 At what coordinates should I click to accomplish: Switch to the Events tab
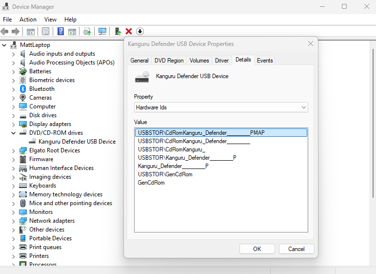tap(265, 61)
